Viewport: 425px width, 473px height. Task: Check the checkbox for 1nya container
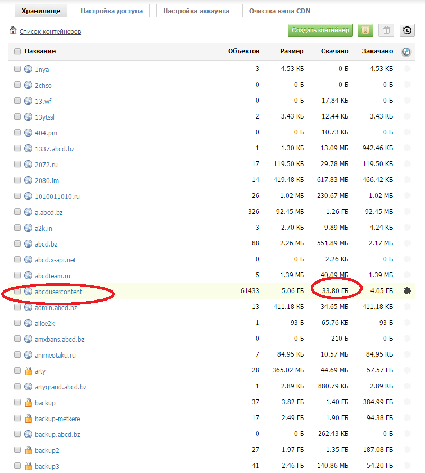17,69
